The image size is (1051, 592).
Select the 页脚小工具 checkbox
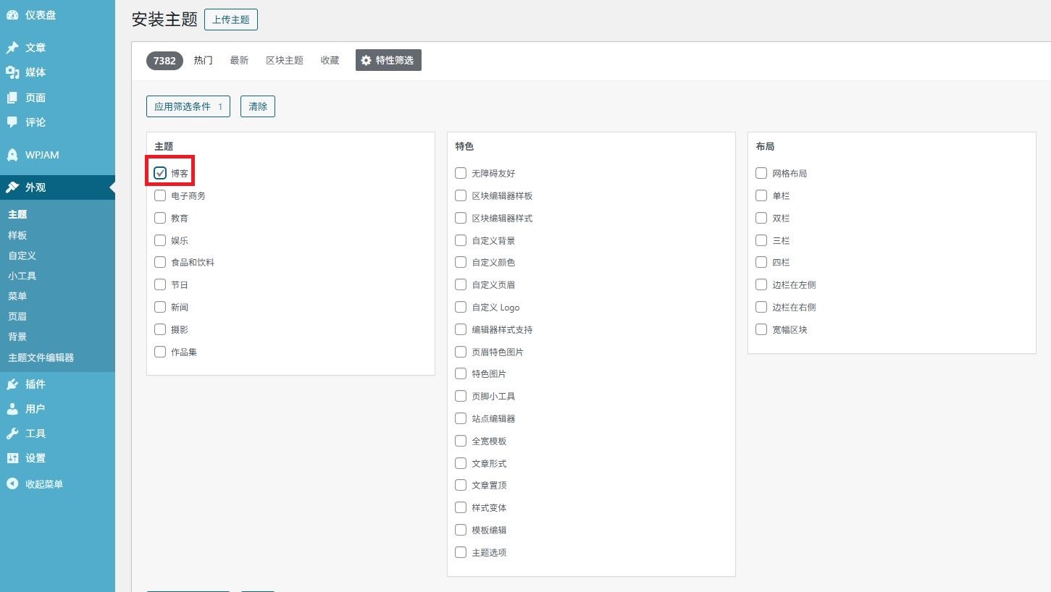(461, 397)
